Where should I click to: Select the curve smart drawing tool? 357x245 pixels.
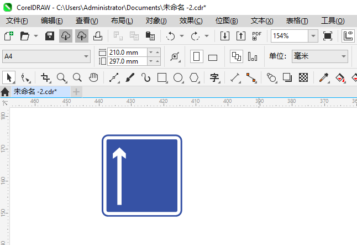(x=146, y=78)
